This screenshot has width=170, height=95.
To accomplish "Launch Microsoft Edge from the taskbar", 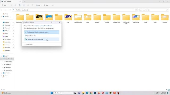I will point(87,93).
